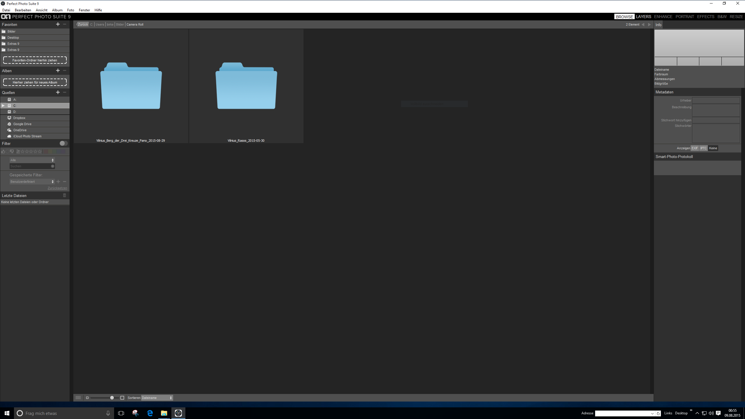
Task: Clear recent files with the trash icon
Action: 65,196
